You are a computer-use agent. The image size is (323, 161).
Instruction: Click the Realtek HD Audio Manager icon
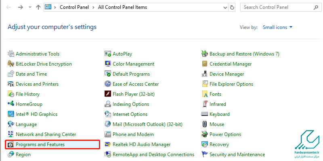(108, 144)
